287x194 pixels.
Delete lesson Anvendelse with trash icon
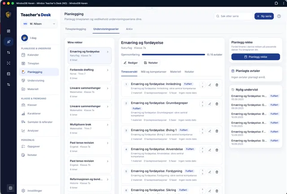(217, 150)
